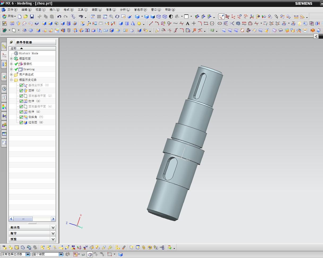Toggle checkbox for 倒斜角 (7)
Viewport: 323px width, 258px height.
[21, 117]
